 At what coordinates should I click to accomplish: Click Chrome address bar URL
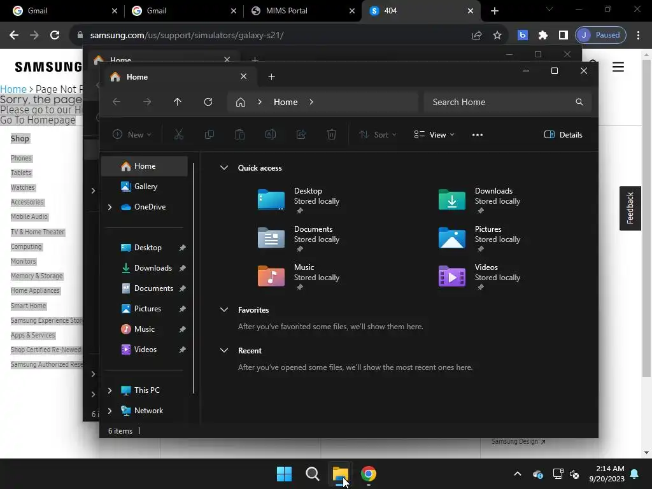click(187, 35)
